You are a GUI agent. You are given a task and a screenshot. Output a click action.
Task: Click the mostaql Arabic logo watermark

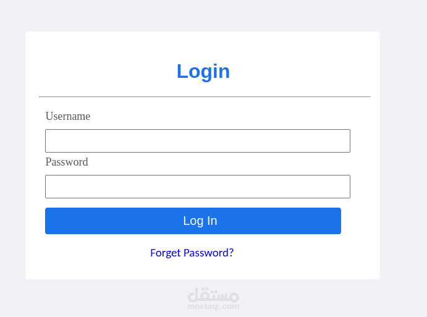(213, 294)
